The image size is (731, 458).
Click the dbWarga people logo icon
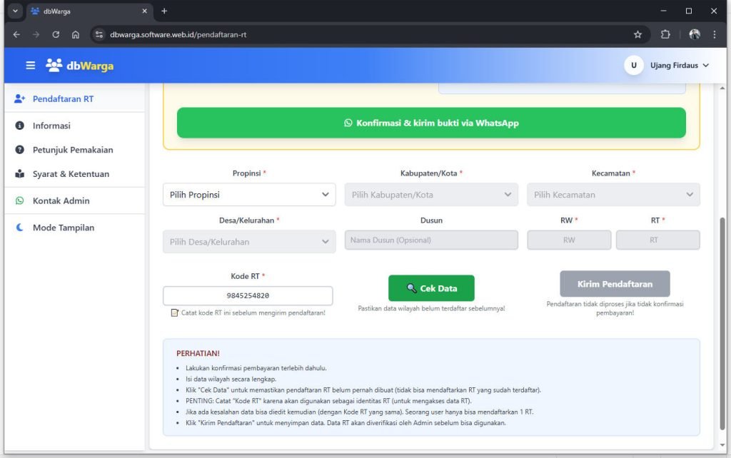pos(54,66)
